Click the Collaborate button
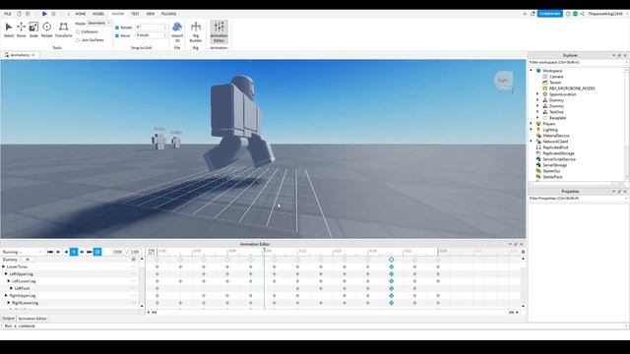 pos(550,14)
